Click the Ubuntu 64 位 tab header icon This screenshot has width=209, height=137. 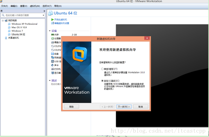pyautogui.click(x=51, y=13)
